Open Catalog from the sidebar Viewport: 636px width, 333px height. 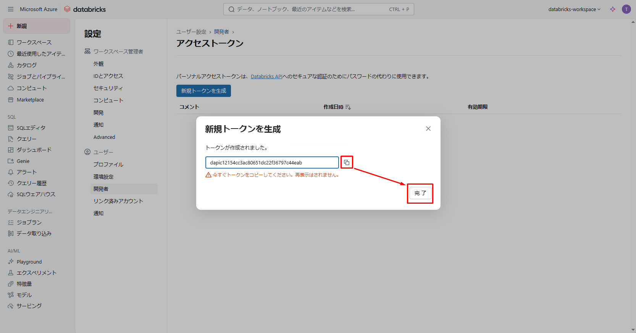(x=26, y=65)
